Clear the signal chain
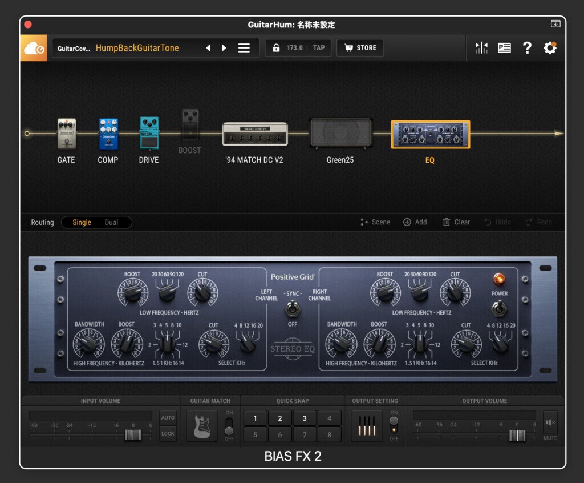 coord(456,222)
